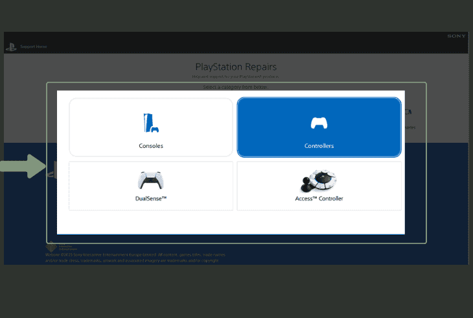This screenshot has width=473, height=318.
Task: Choose the Access™ Controller option
Action: 319,186
